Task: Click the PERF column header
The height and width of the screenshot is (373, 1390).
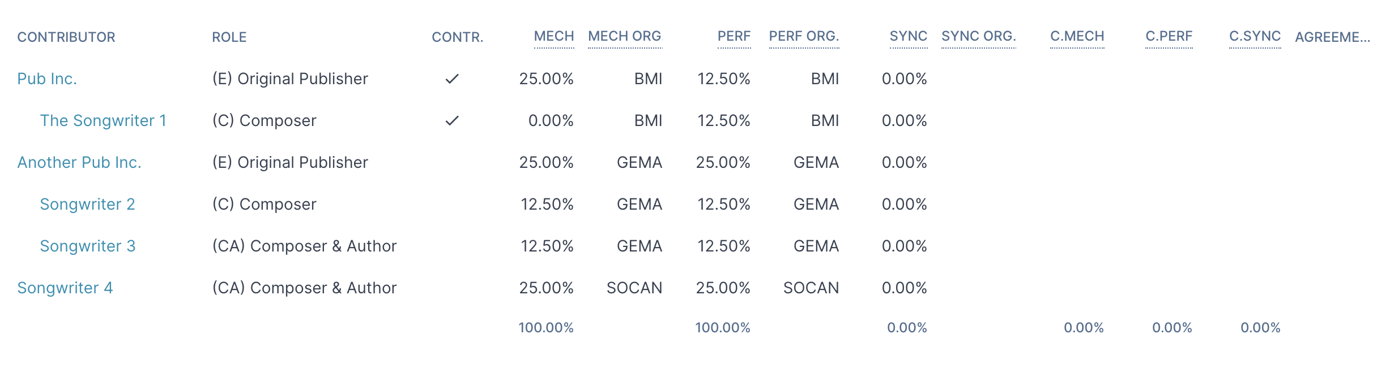Action: click(x=734, y=36)
